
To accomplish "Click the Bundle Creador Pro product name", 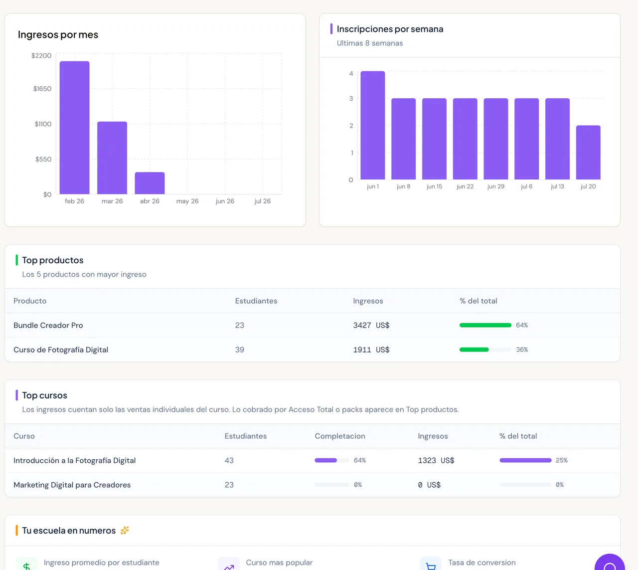I will pyautogui.click(x=48, y=325).
